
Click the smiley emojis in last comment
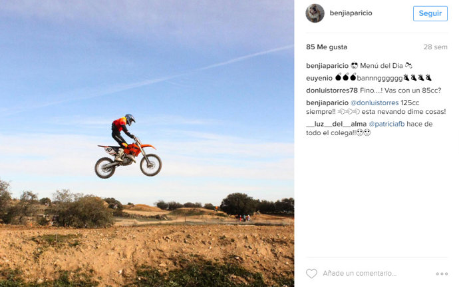[363, 133]
